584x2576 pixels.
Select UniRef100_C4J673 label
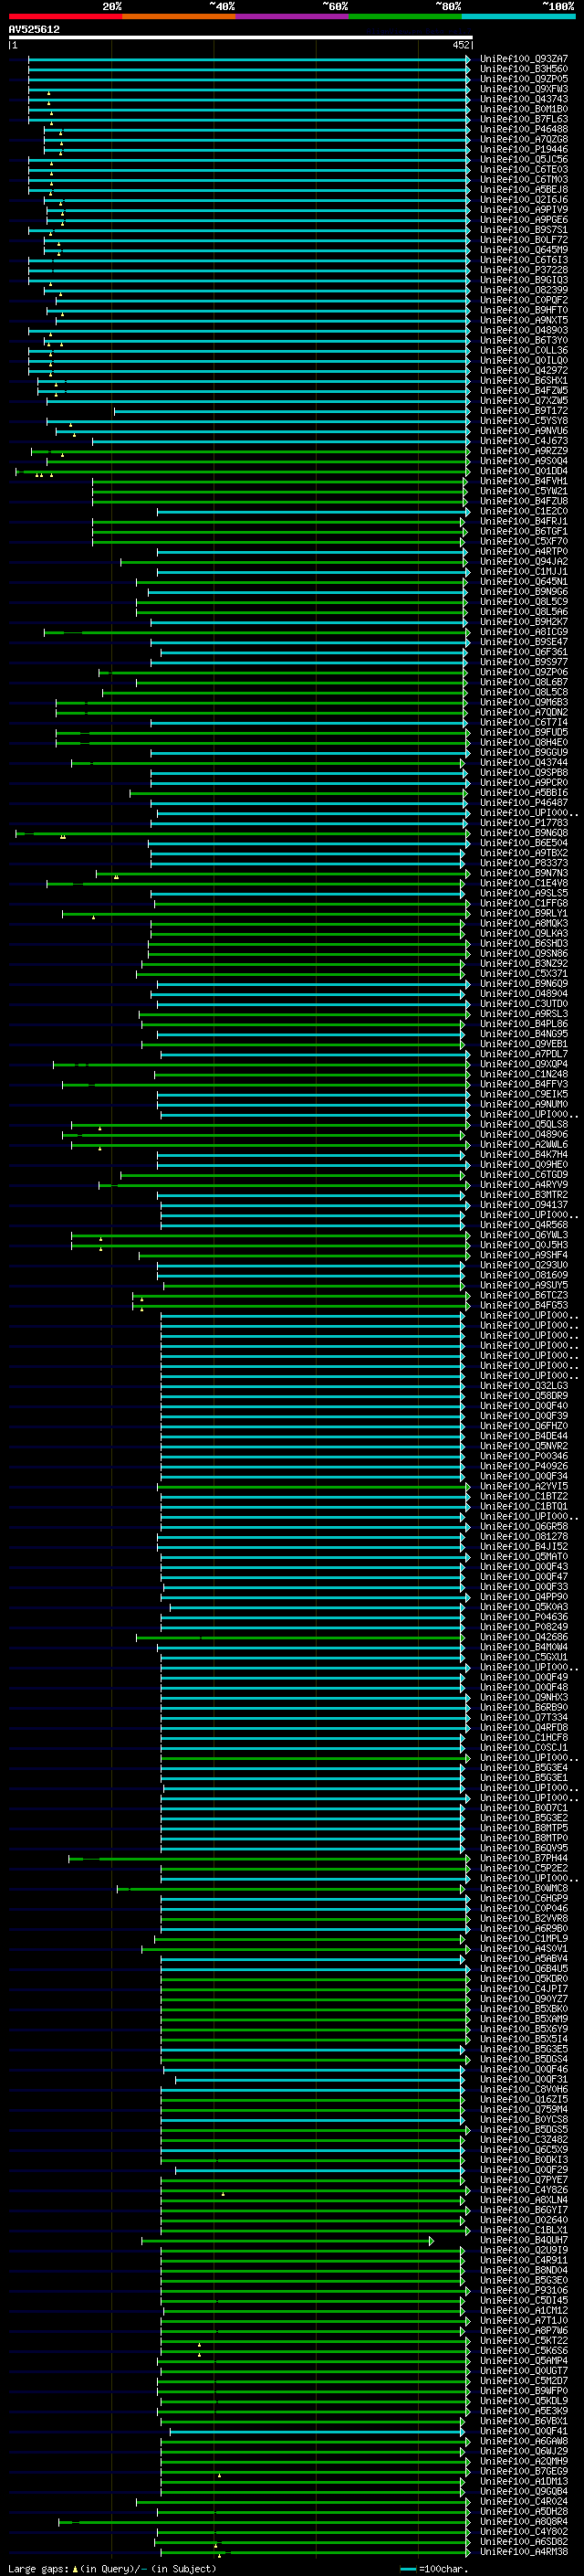click(x=524, y=441)
